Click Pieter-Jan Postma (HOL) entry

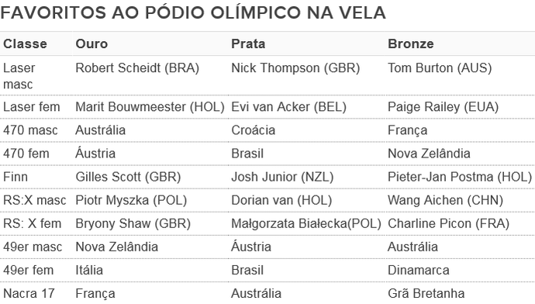460,177
